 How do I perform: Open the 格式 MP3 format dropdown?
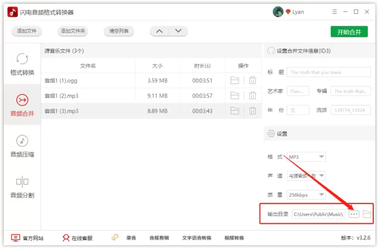click(x=306, y=157)
